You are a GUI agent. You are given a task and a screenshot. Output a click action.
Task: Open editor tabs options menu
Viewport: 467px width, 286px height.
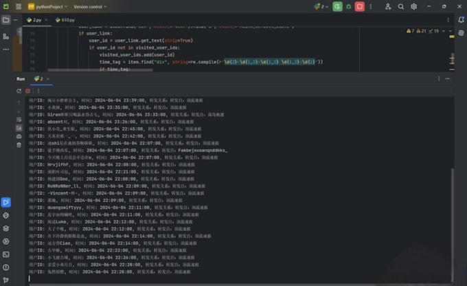[x=448, y=20]
